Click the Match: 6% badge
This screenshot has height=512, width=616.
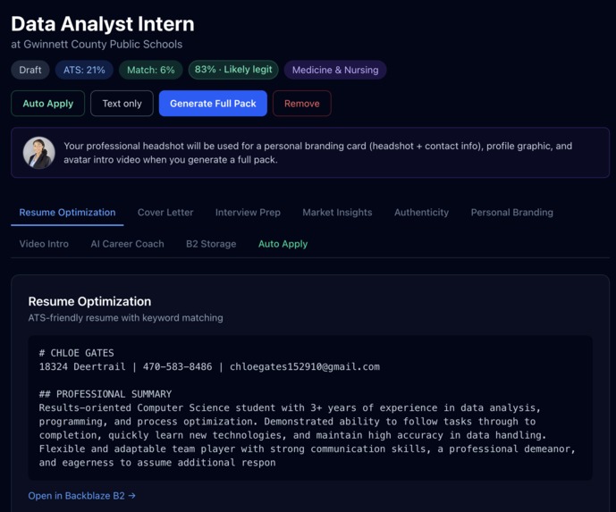151,70
